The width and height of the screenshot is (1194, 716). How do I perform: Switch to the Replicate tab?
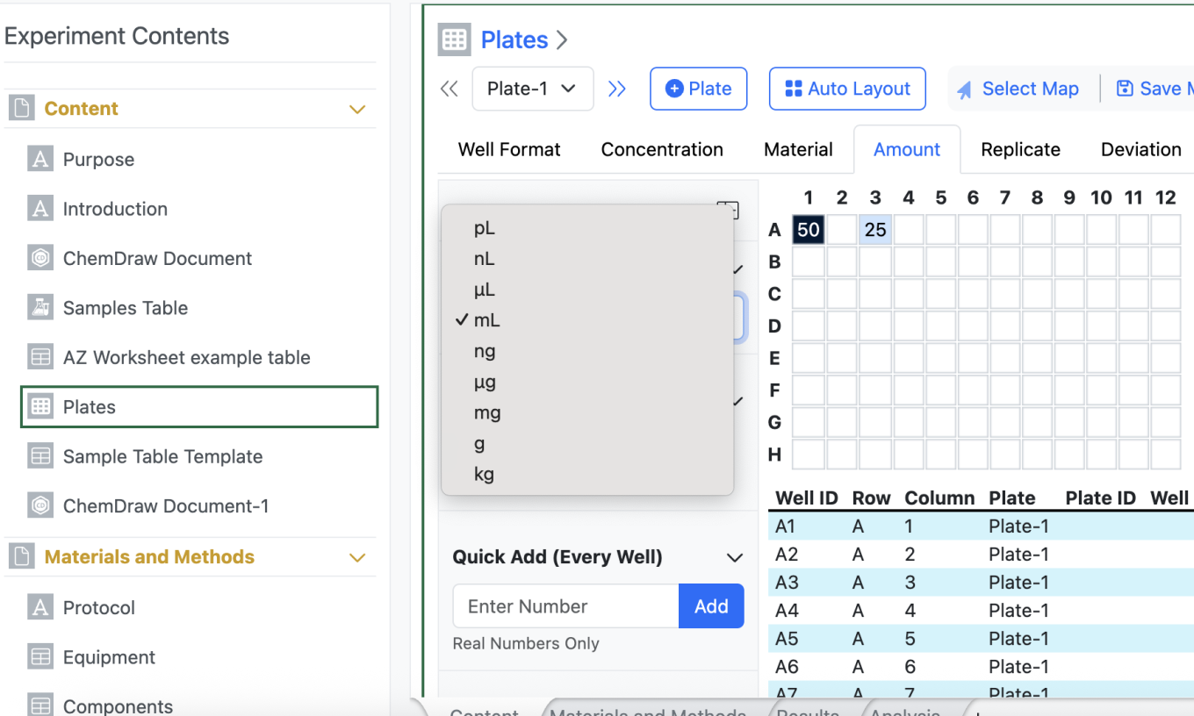pyautogui.click(x=1020, y=149)
